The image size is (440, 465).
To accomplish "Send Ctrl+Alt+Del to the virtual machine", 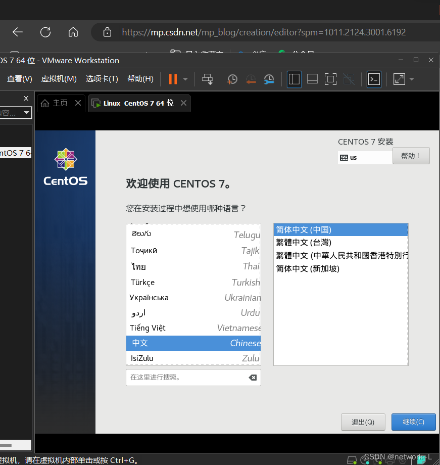I will click(x=207, y=79).
